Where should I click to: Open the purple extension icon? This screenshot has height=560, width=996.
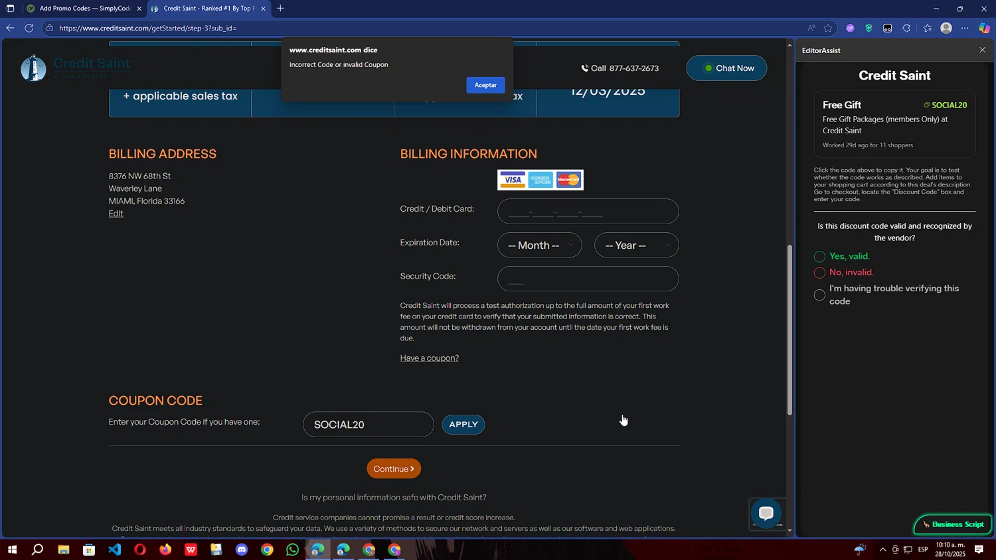click(x=850, y=28)
